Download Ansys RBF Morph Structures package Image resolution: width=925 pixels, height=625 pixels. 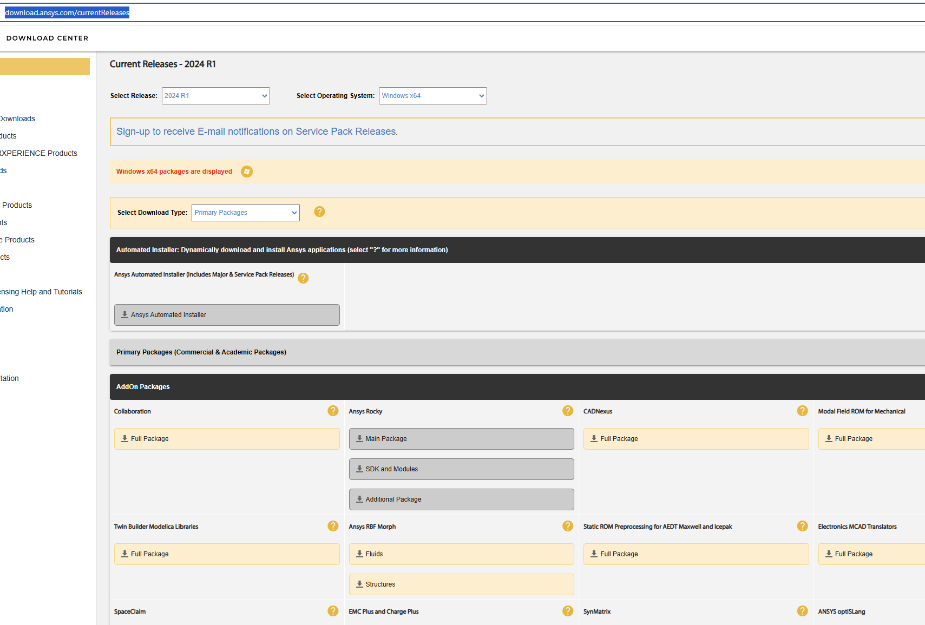click(x=461, y=584)
